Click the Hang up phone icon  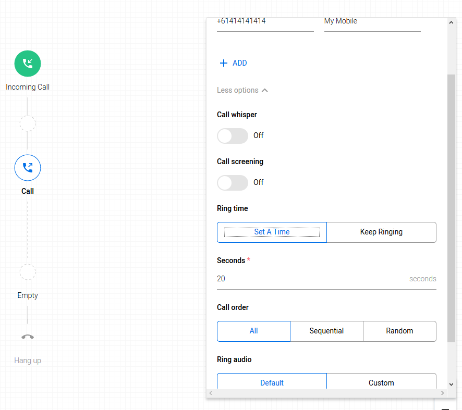point(28,337)
